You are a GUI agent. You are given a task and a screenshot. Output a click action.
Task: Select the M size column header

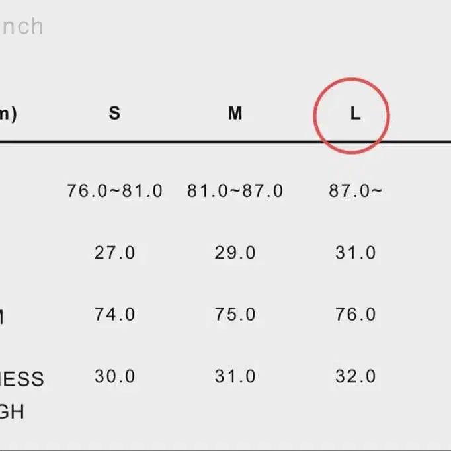point(235,114)
